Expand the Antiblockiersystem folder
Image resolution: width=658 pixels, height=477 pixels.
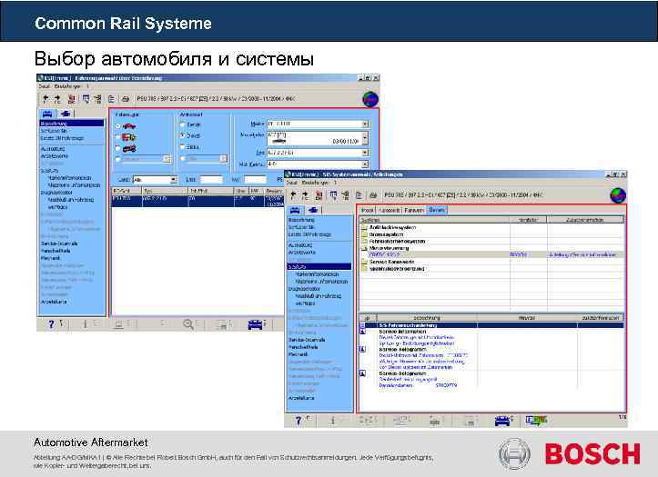click(364, 227)
